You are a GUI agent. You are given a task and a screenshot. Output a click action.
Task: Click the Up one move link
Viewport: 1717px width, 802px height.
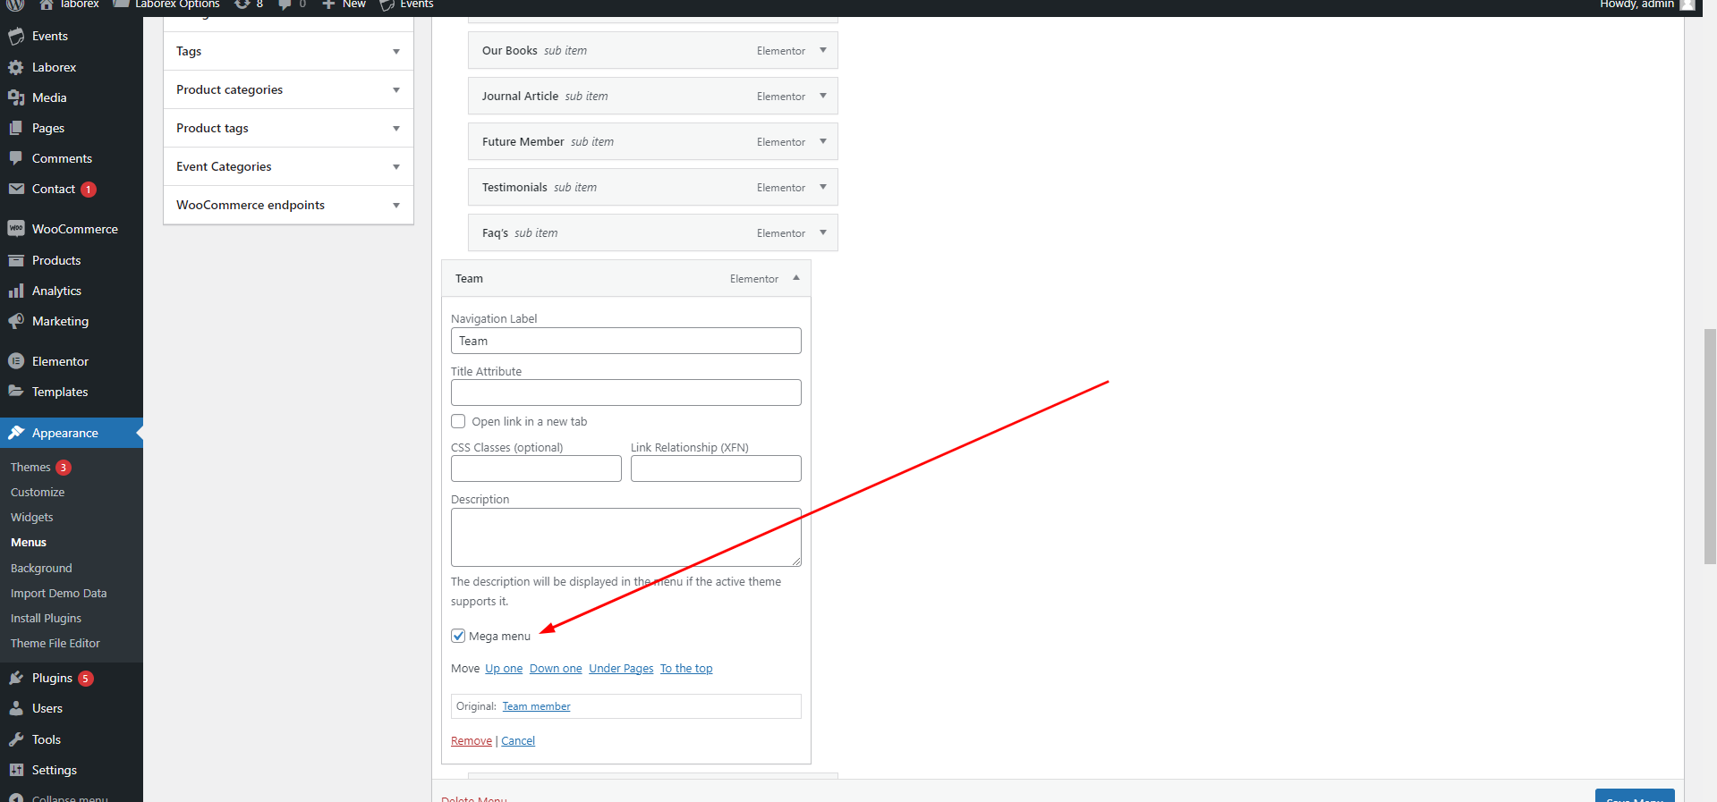tap(504, 668)
